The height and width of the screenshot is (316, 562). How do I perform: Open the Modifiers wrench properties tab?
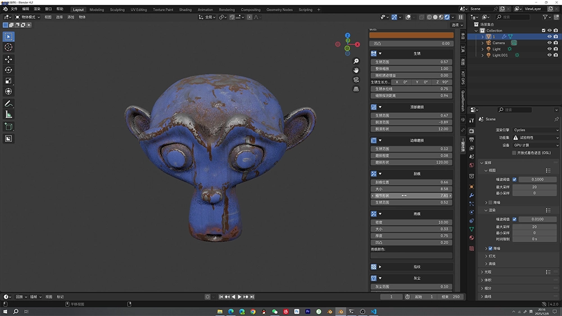[472, 195]
